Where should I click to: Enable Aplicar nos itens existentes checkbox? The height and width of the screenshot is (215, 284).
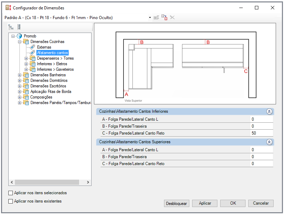coord(11,201)
